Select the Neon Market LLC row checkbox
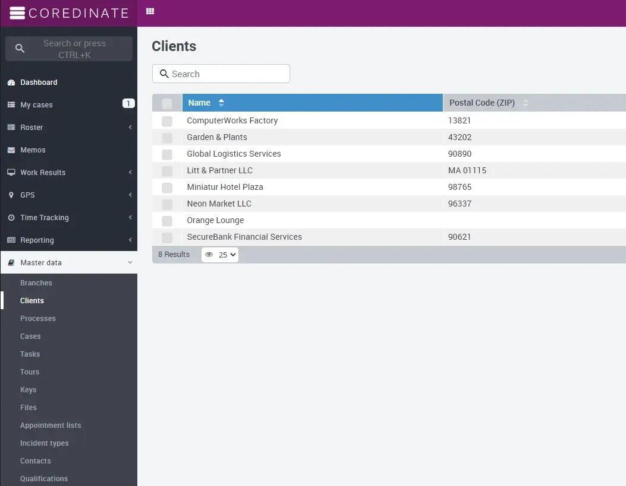This screenshot has height=486, width=626. [x=167, y=204]
